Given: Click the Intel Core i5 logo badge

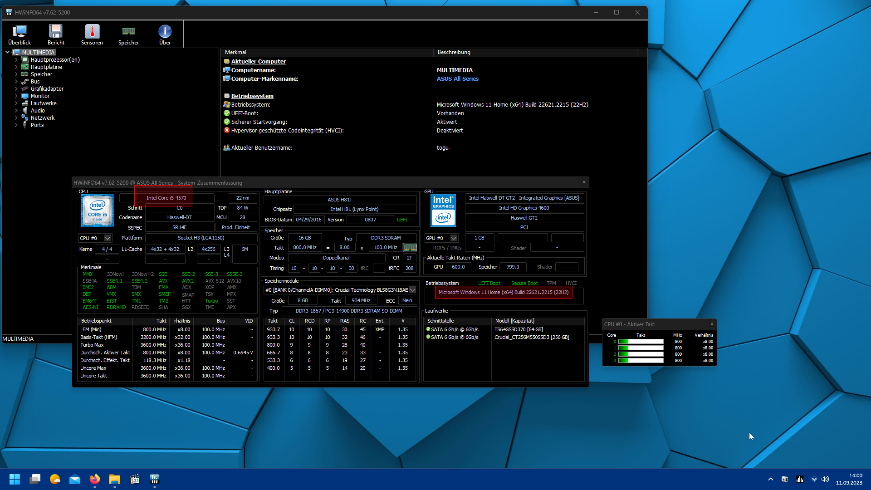Looking at the screenshot, I should (98, 211).
